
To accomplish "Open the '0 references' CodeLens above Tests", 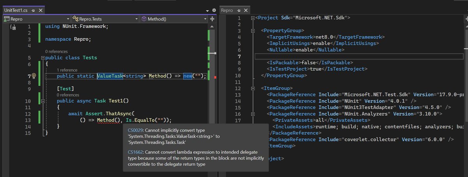I will pos(56,51).
